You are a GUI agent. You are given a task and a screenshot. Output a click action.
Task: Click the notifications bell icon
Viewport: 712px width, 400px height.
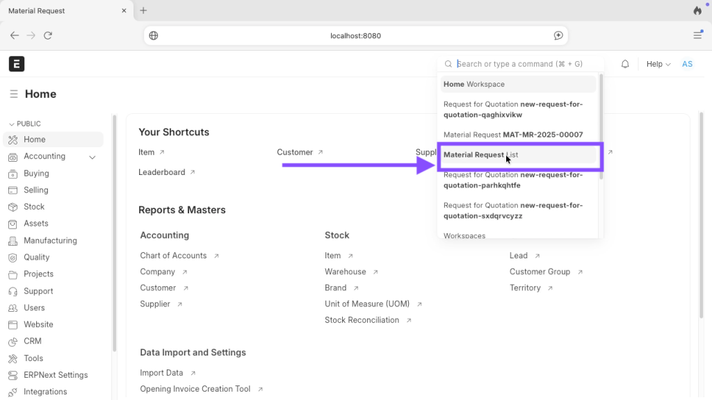coord(625,64)
